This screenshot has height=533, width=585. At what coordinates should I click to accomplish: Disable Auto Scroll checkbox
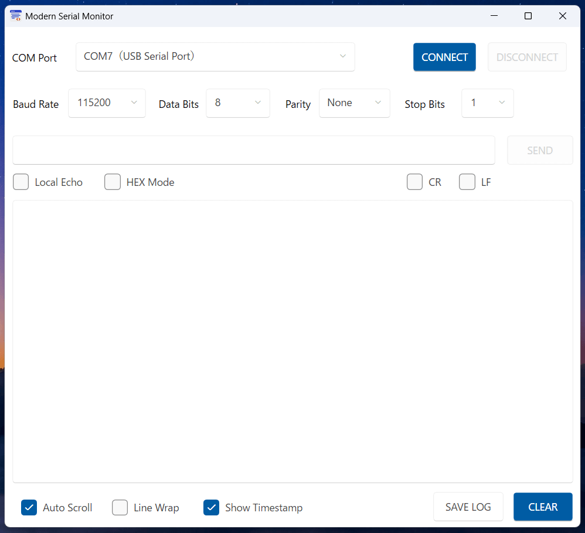coord(29,507)
